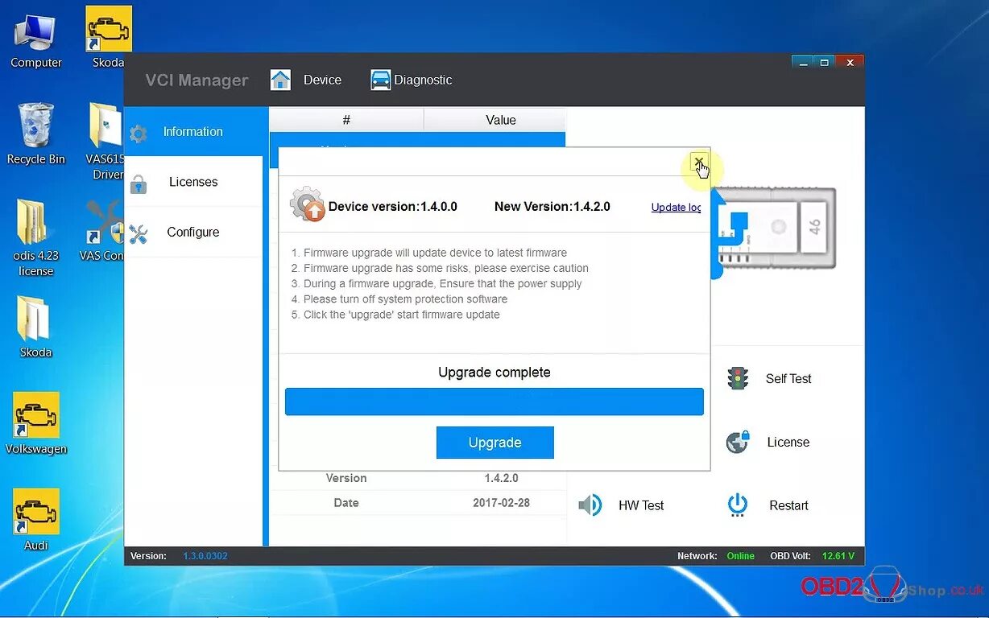Click the '1.4.2.0' version value cell
The width and height of the screenshot is (989, 618).
click(501, 478)
